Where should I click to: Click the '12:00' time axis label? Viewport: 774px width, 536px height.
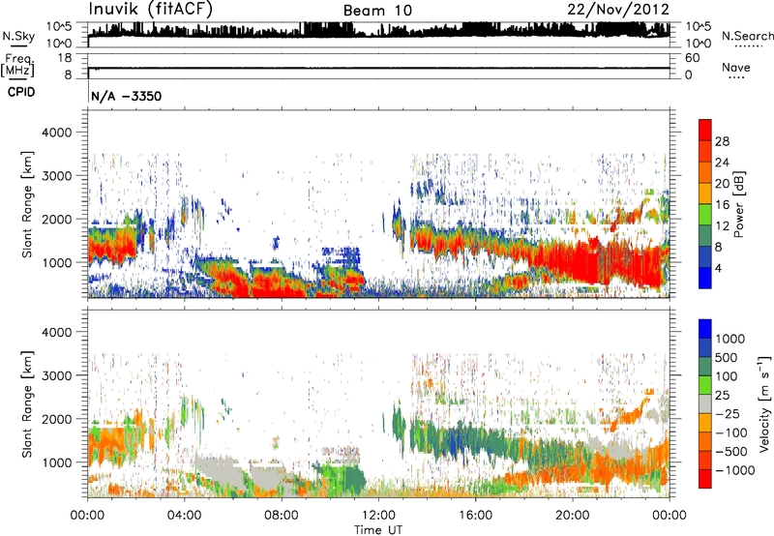tap(378, 516)
